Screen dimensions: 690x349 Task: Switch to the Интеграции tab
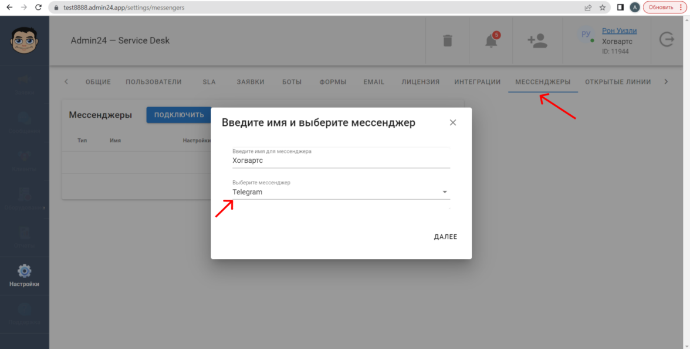tap(477, 82)
